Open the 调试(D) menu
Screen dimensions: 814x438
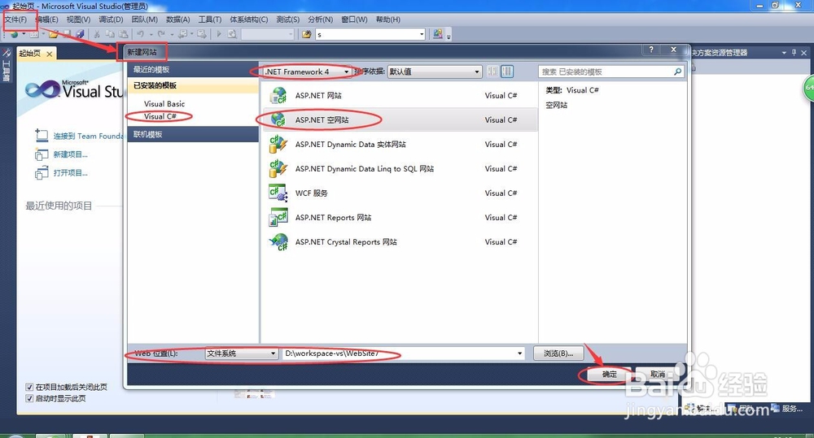tap(111, 20)
